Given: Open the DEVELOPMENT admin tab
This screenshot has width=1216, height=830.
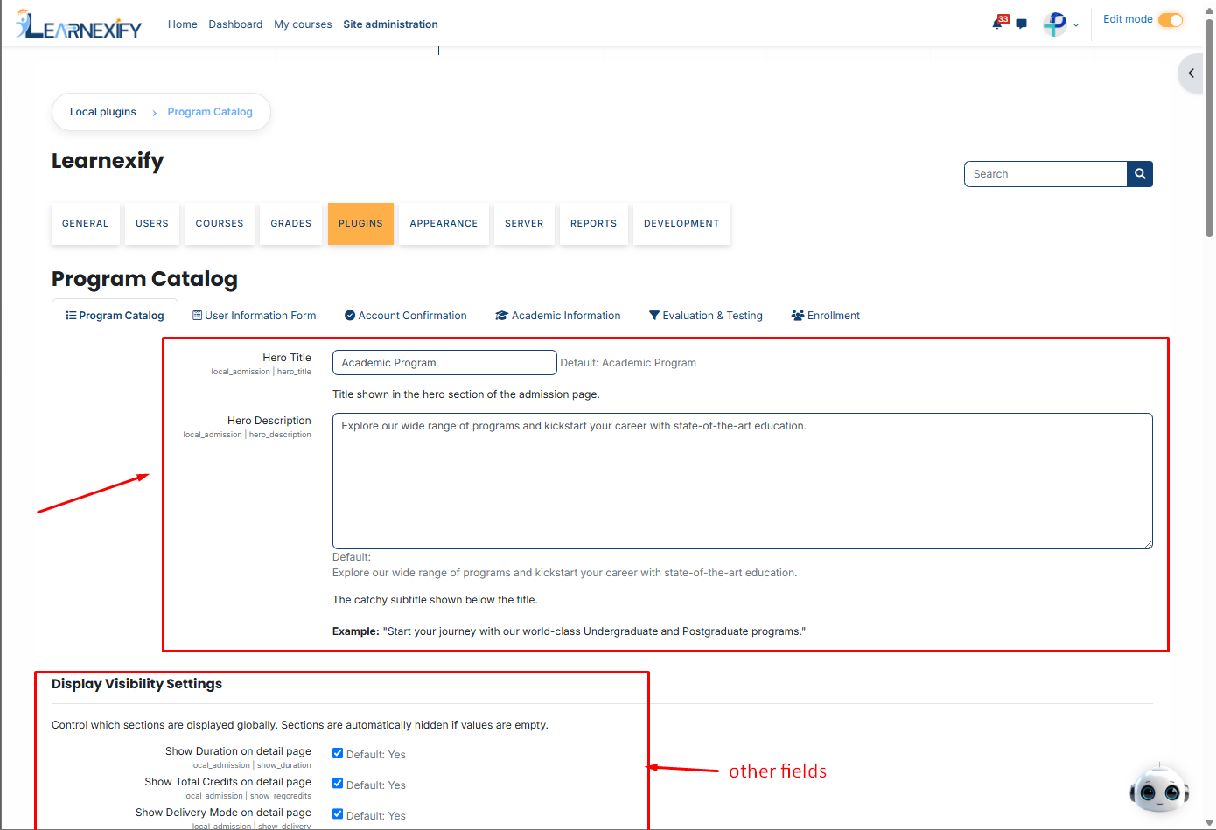Looking at the screenshot, I should tap(681, 224).
